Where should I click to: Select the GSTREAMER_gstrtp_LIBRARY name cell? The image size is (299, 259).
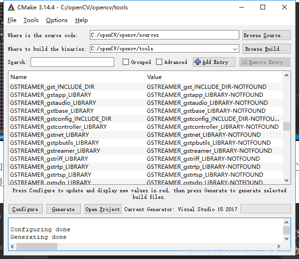click(x=77, y=167)
